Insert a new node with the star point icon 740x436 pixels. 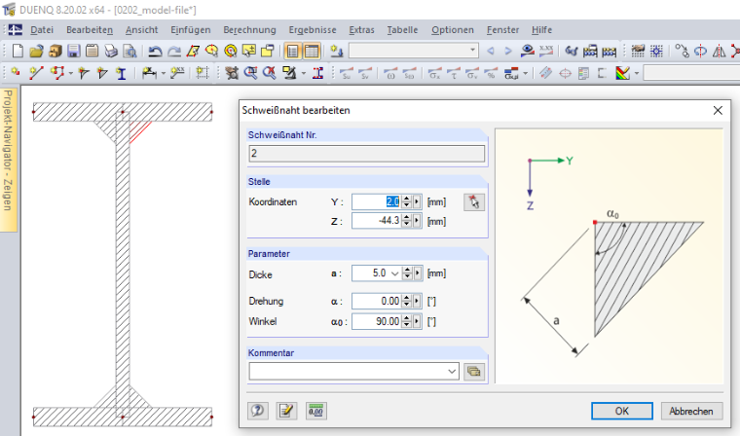(x=16, y=73)
